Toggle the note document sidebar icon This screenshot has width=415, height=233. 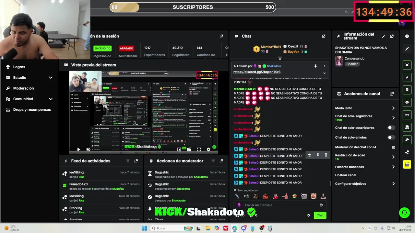(x=407, y=90)
